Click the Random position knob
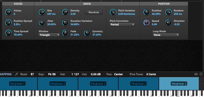The image size is (204, 97). coord(169,12)
